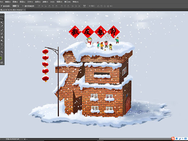Click the 3D pan mode icon
The height and width of the screenshot is (141, 188).
click(x=105, y=6)
